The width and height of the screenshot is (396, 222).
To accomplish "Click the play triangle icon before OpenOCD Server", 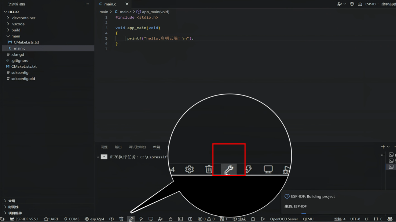I will (263, 219).
